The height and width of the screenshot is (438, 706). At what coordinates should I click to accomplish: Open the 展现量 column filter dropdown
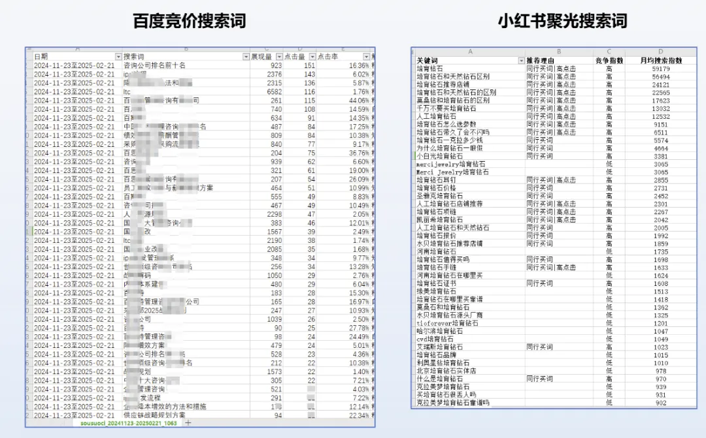point(279,57)
